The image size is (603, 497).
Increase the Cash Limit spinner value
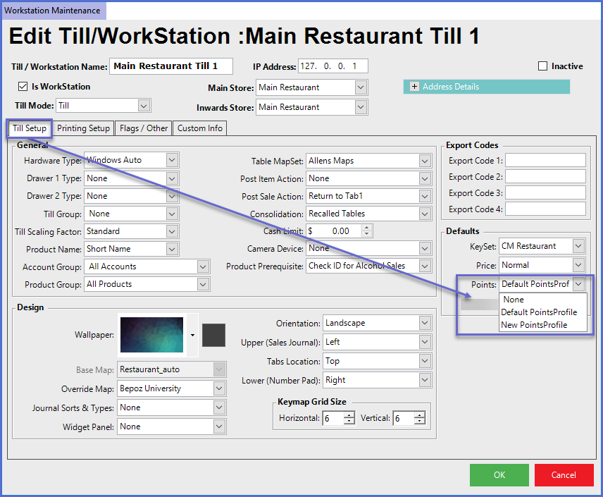[366, 228]
